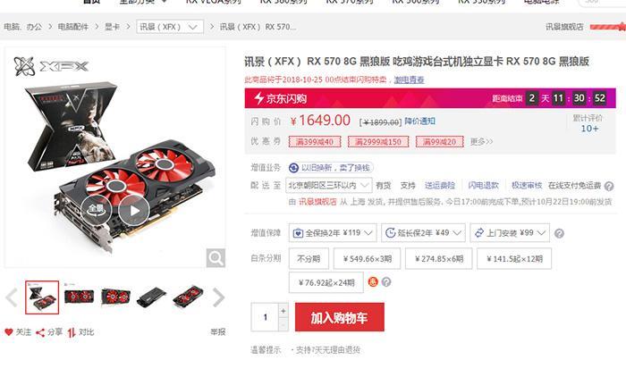Open the 电脑配件 breadcrumb category
Screen dimensions: 626x385
tap(73, 27)
